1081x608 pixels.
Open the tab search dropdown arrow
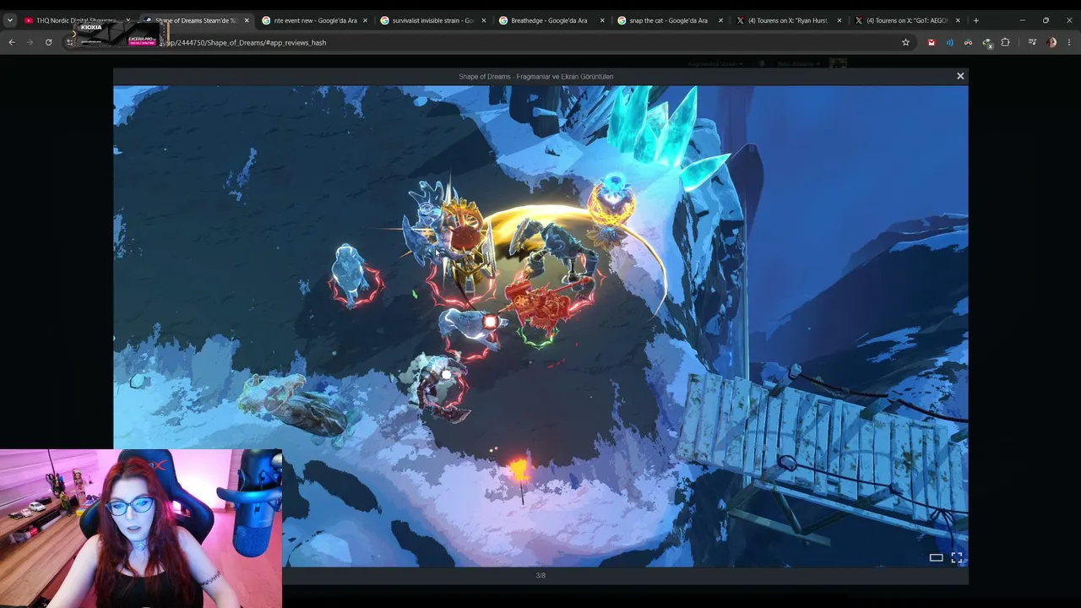10,20
